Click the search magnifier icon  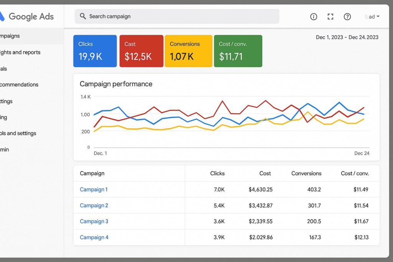click(83, 16)
